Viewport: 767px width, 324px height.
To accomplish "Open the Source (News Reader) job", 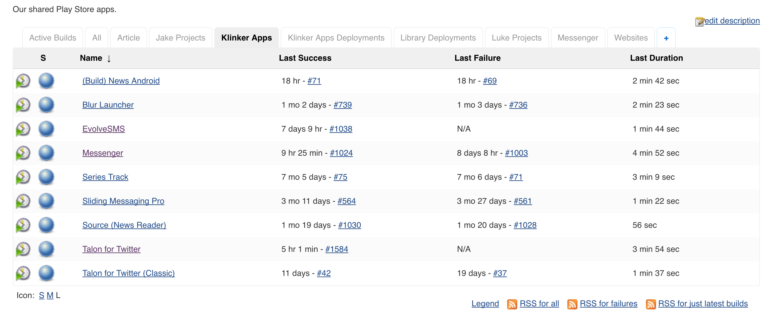I will [124, 225].
